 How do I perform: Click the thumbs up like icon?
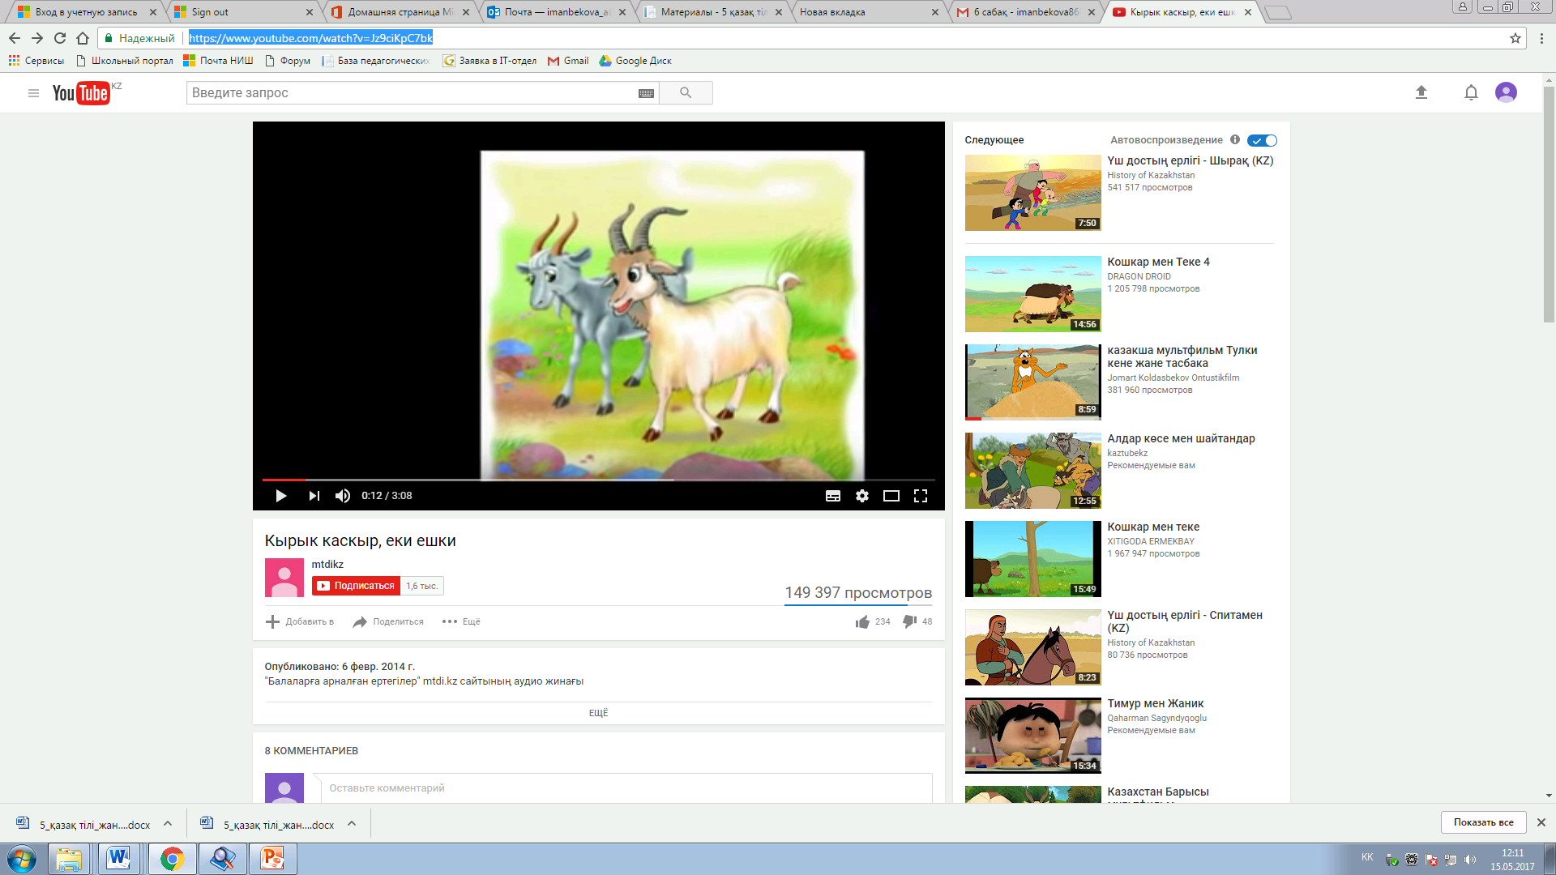862,621
